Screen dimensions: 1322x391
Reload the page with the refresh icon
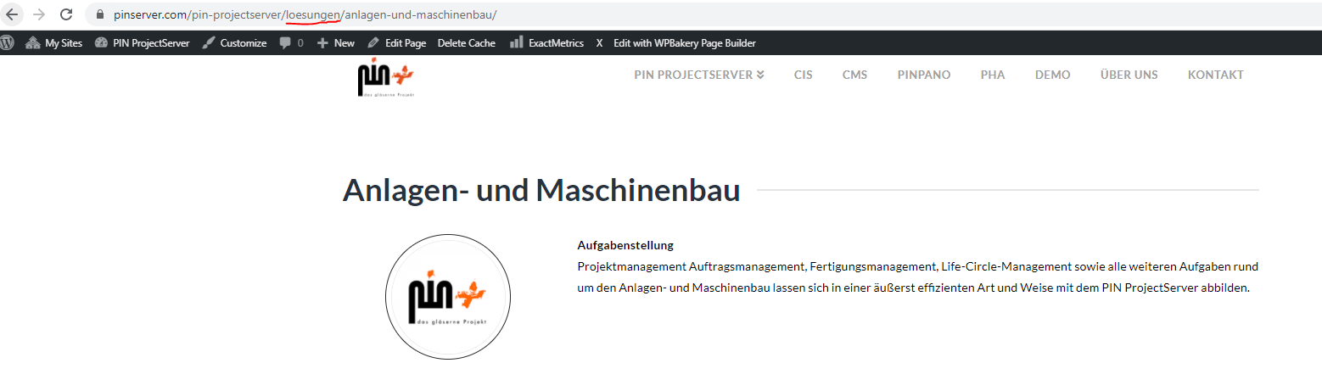(66, 14)
